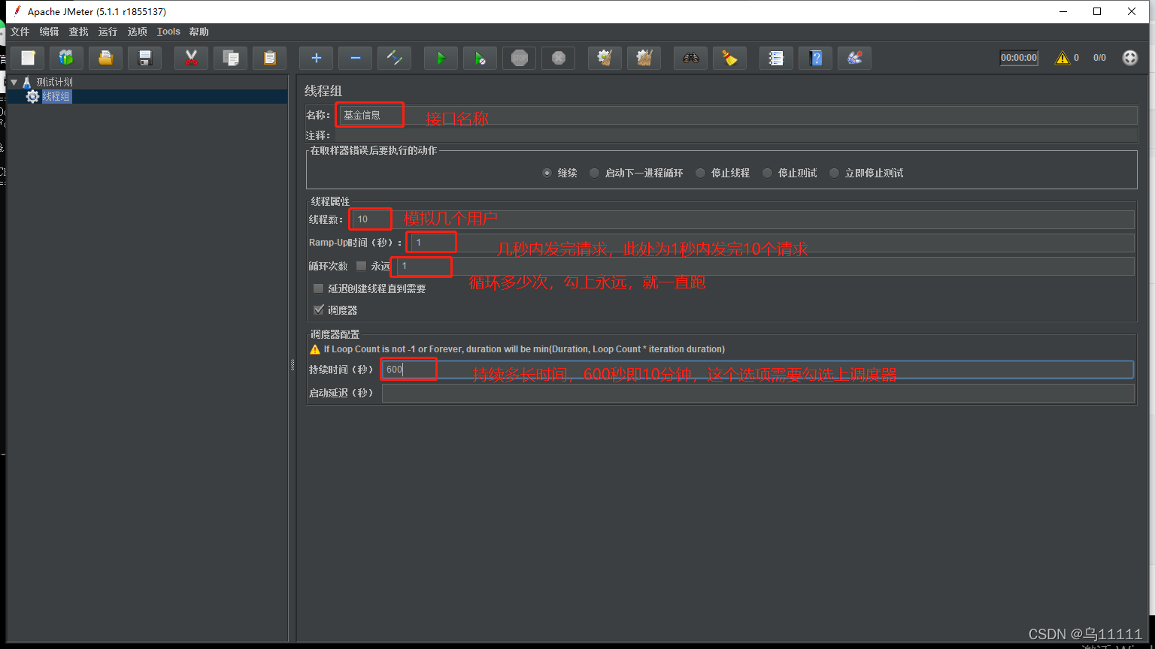Select 测试计划 in the tree

tap(54, 82)
